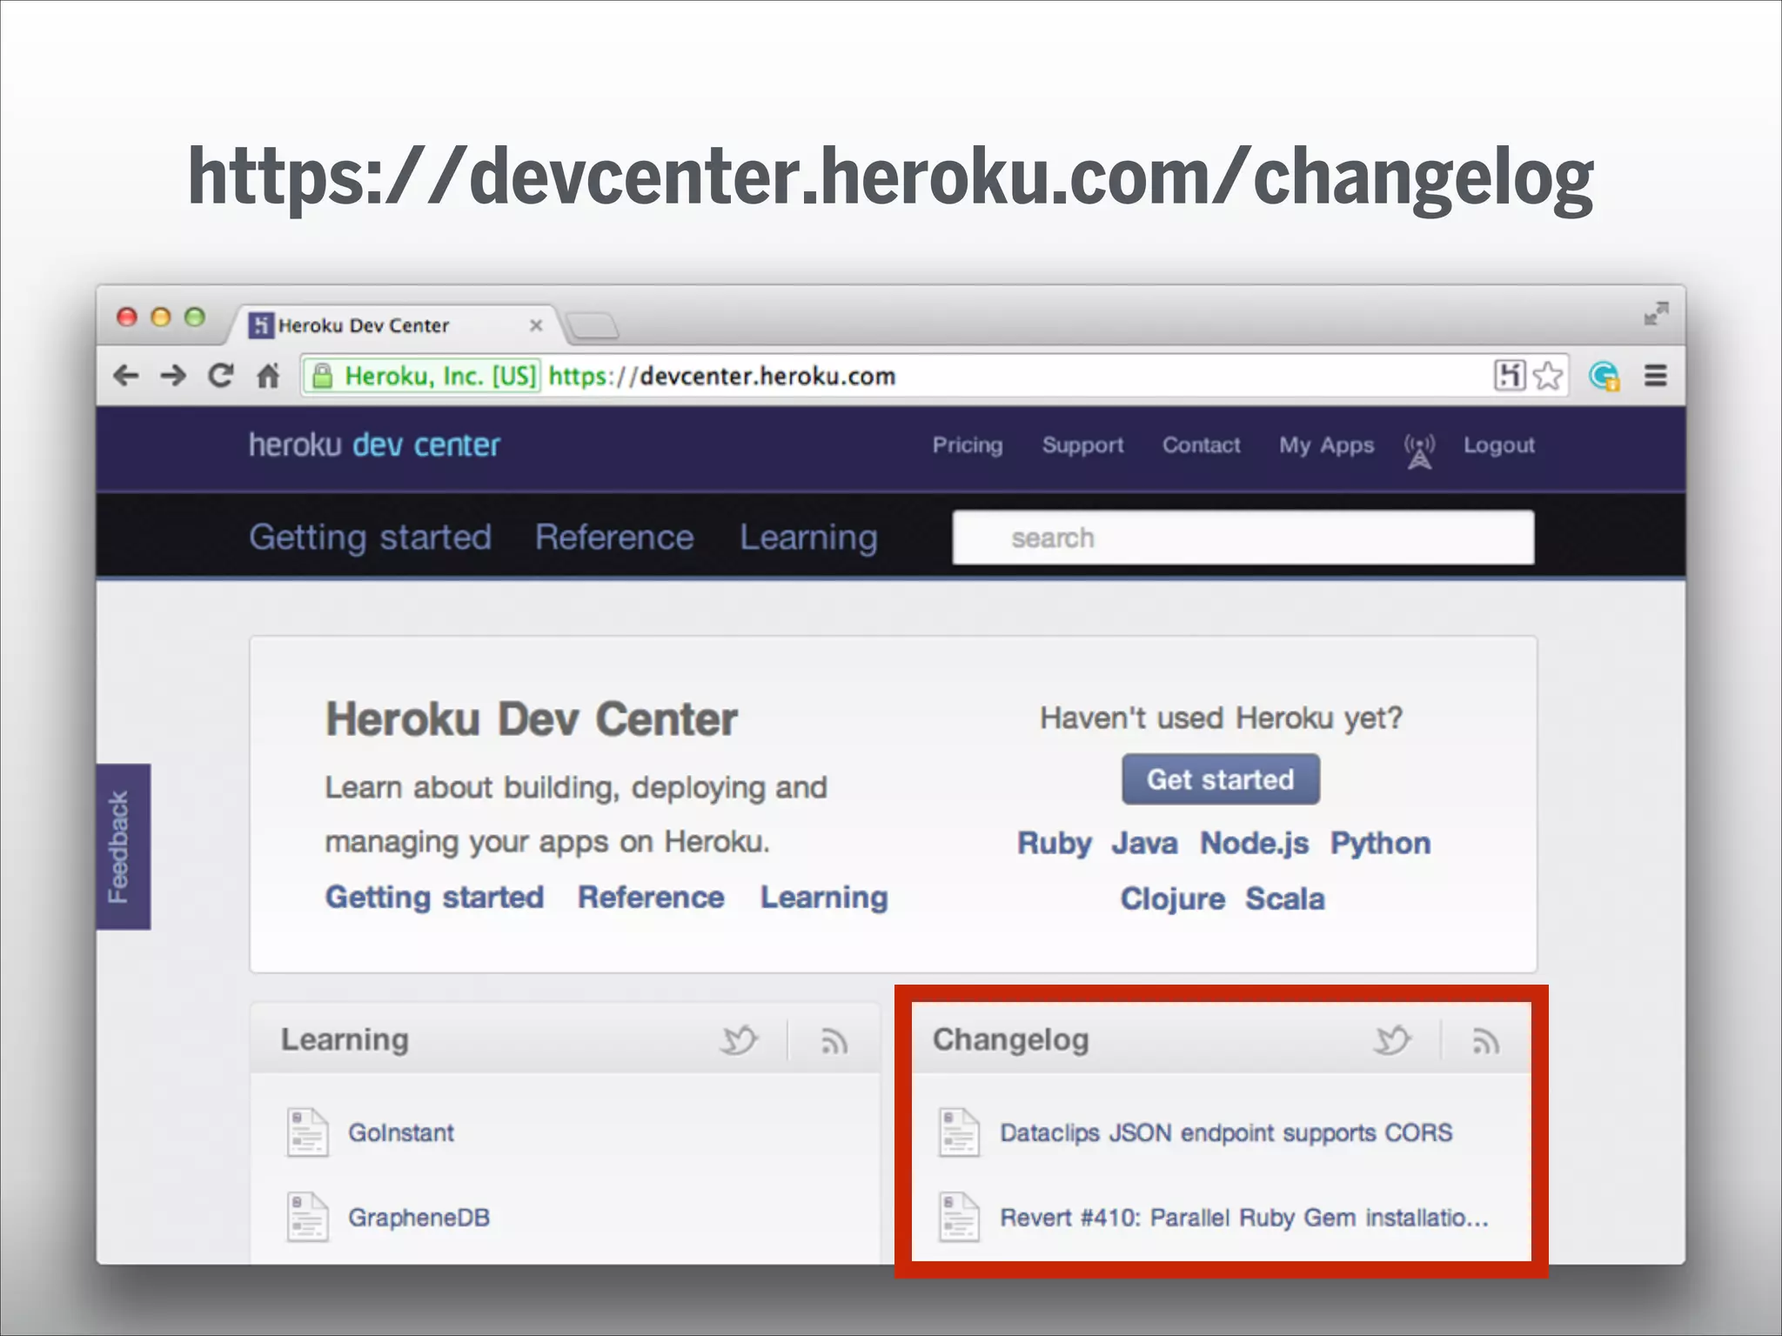Click Learning link under the intro text
1782x1336 pixels.
click(824, 898)
